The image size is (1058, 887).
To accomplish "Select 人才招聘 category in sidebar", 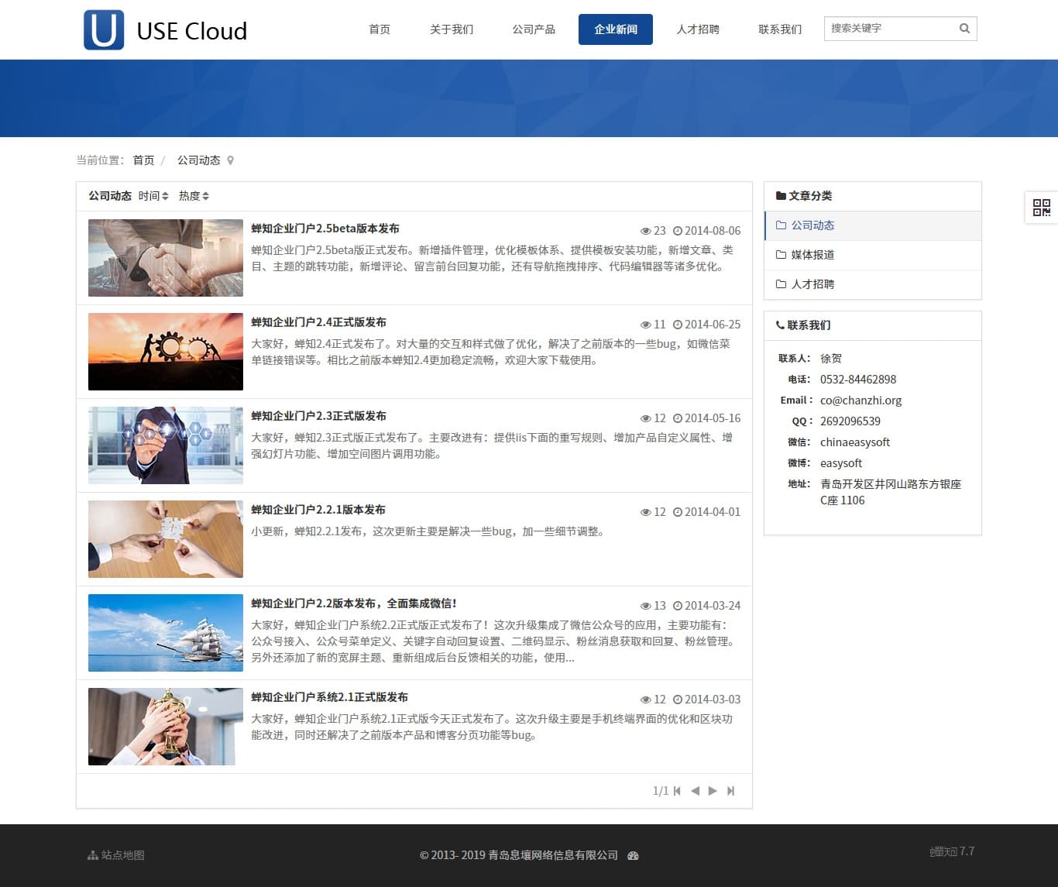I will 812,284.
